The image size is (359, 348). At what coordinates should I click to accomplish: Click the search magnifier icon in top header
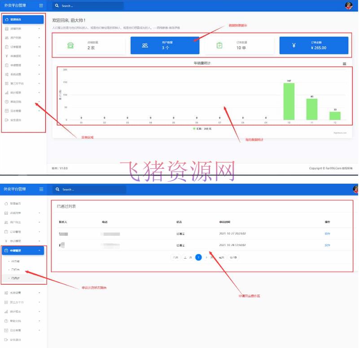[x=57, y=6]
